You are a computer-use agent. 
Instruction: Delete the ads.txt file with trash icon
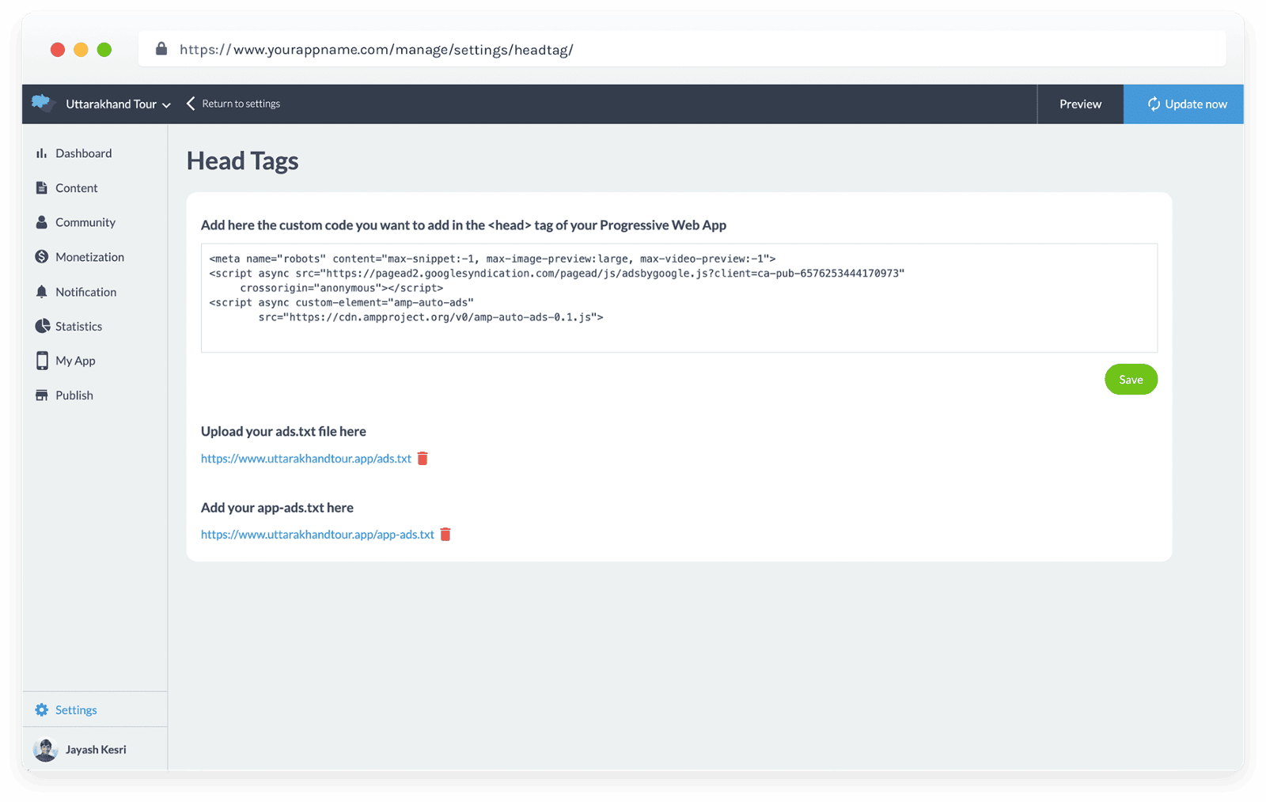point(423,459)
